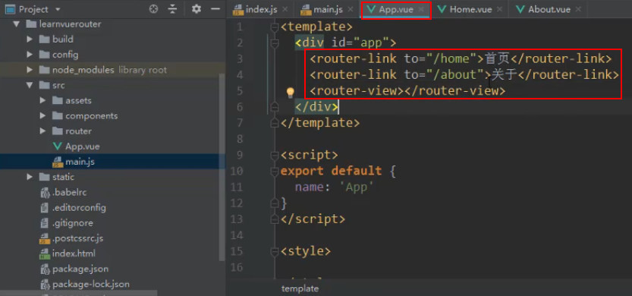Open the Project view dropdown
Screen dimensions: 632x296
(57, 9)
